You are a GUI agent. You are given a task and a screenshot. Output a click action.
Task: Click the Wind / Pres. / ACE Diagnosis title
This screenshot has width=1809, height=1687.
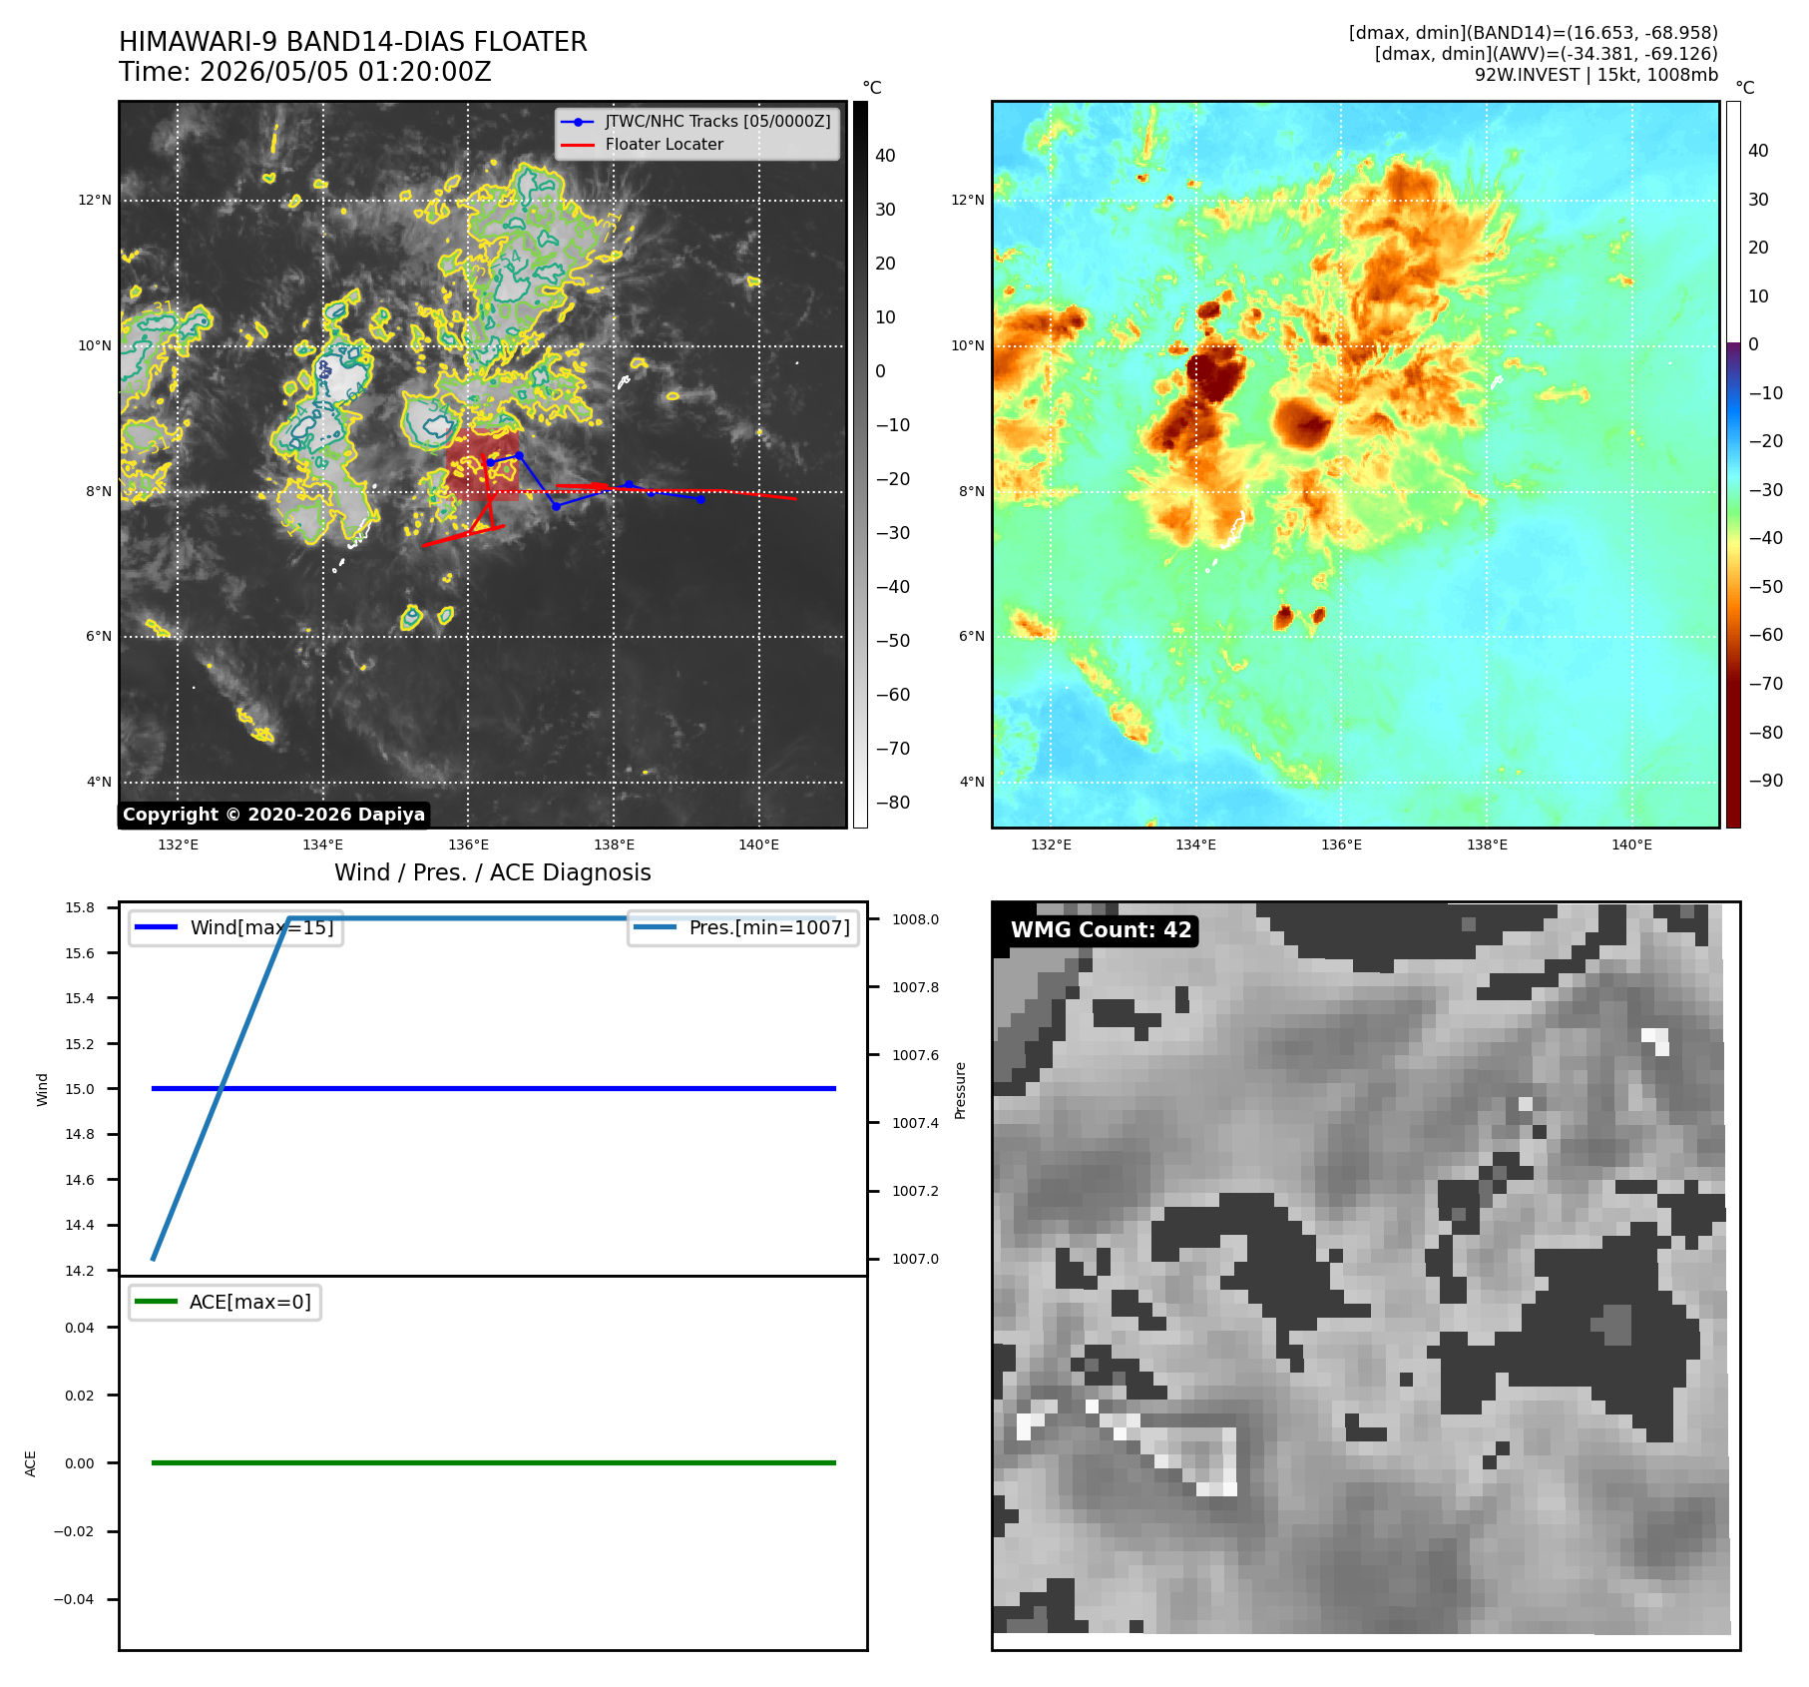tap(493, 872)
